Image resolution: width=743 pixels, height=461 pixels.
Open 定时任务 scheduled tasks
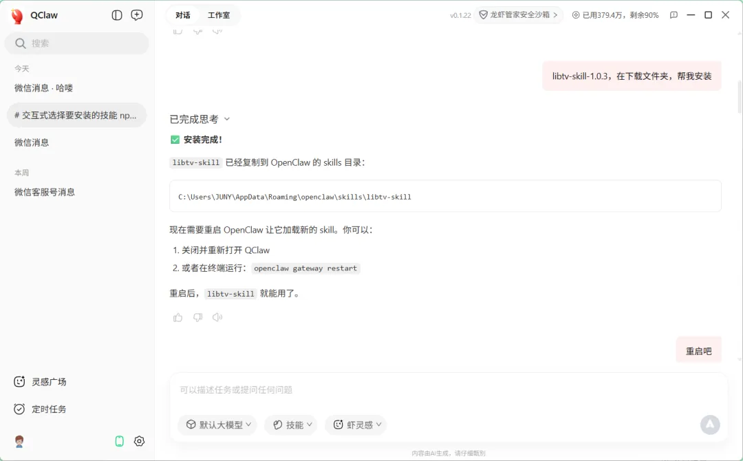click(x=41, y=409)
